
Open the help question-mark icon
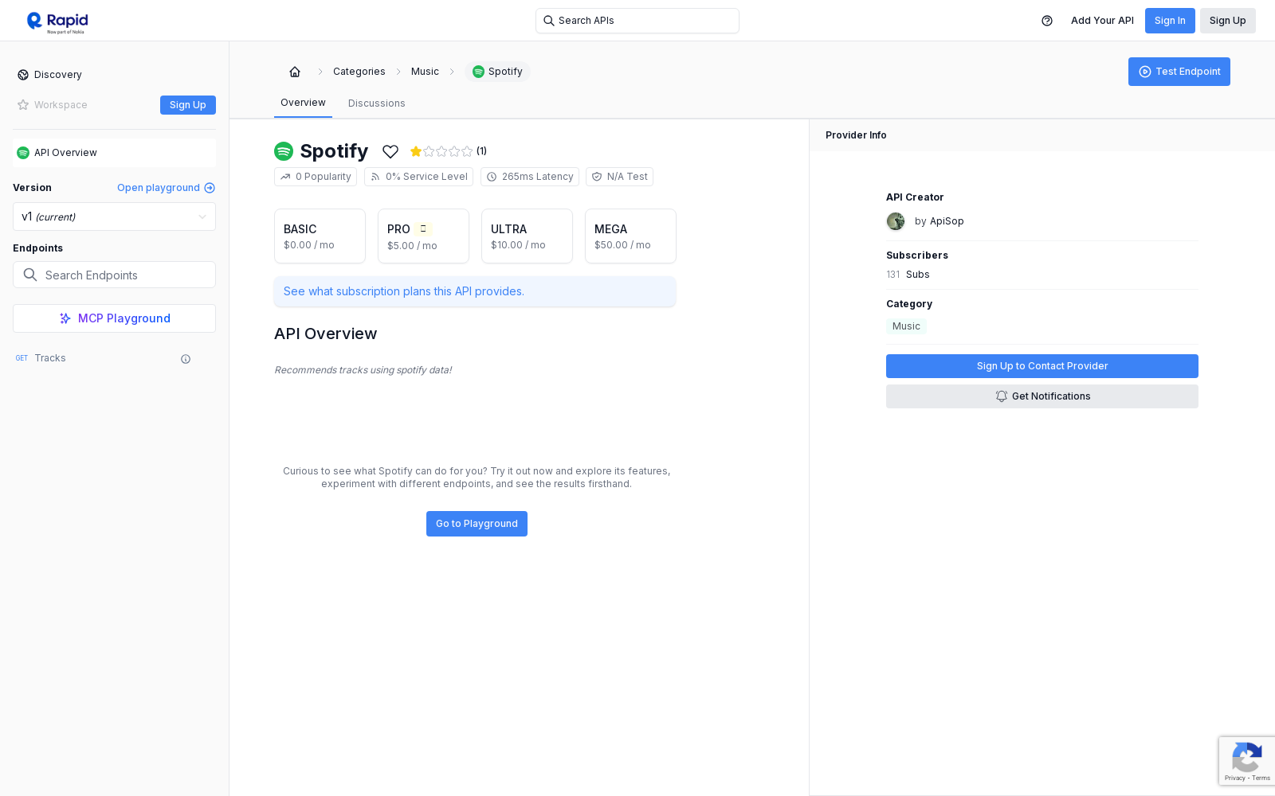point(1047,21)
